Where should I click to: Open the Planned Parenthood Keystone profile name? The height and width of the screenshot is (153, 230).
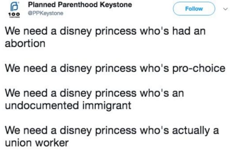pos(80,5)
